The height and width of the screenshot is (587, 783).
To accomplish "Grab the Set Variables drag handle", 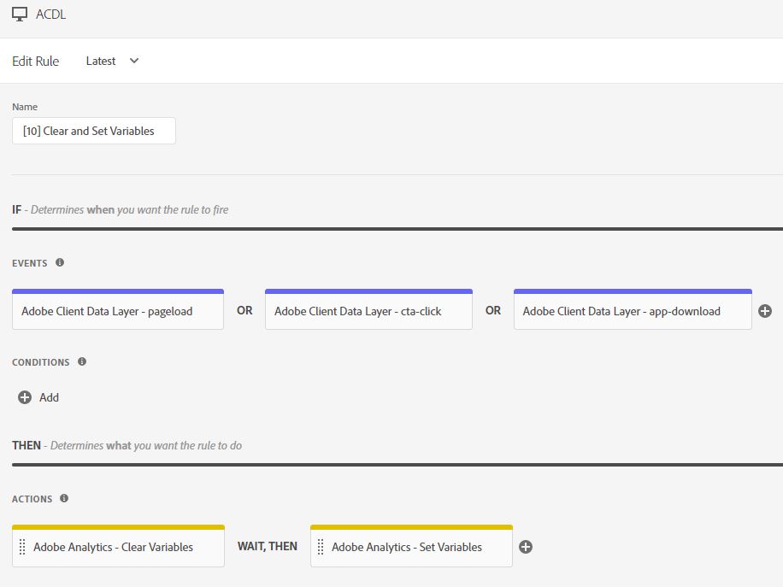I will pyautogui.click(x=321, y=547).
